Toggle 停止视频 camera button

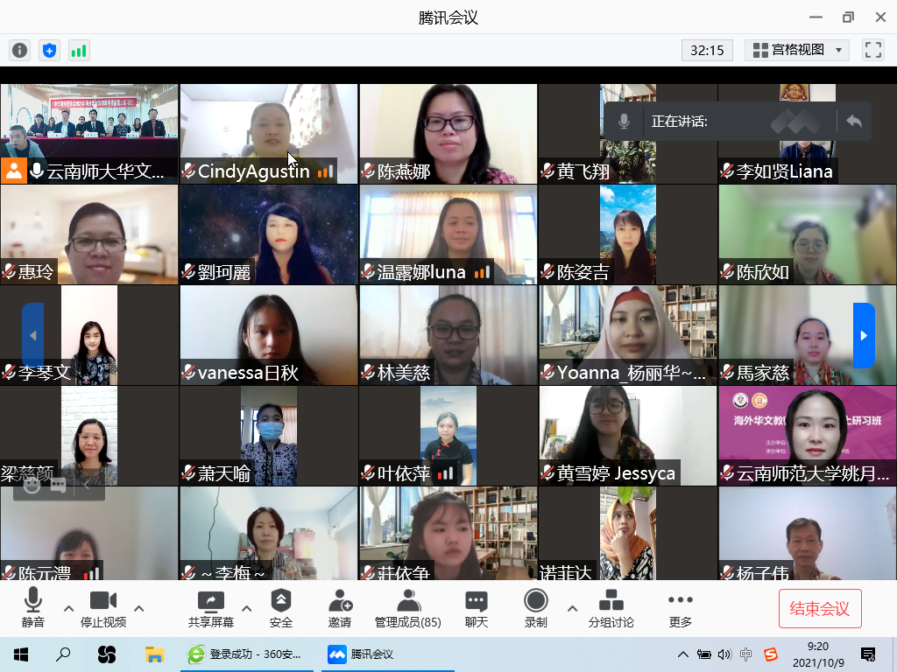103,607
